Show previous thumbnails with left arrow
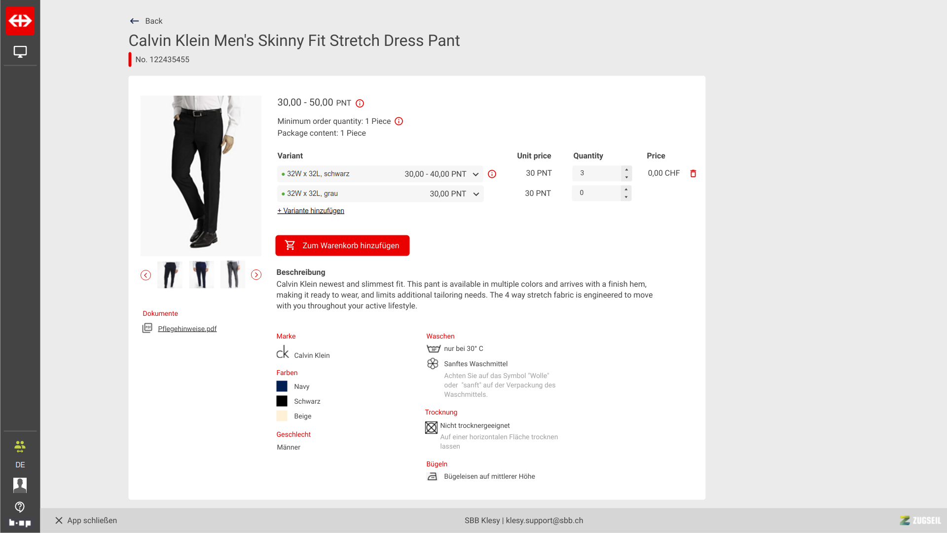947x533 pixels. (x=146, y=275)
